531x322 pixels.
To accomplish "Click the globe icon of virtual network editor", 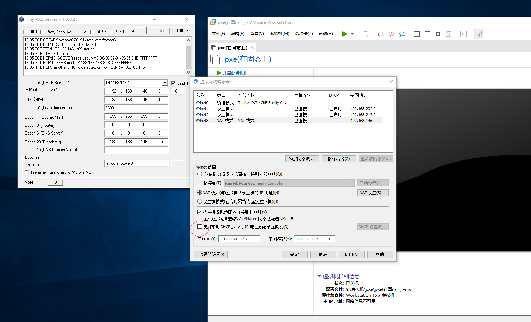I will coord(196,82).
